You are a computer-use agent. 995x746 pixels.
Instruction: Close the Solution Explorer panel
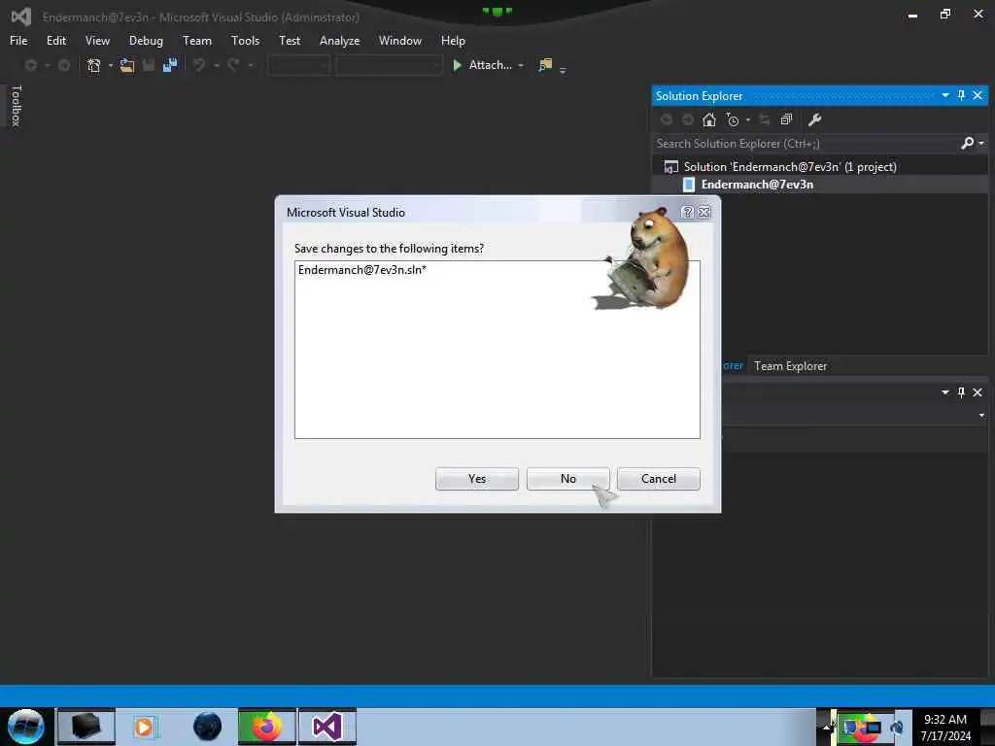coord(978,95)
